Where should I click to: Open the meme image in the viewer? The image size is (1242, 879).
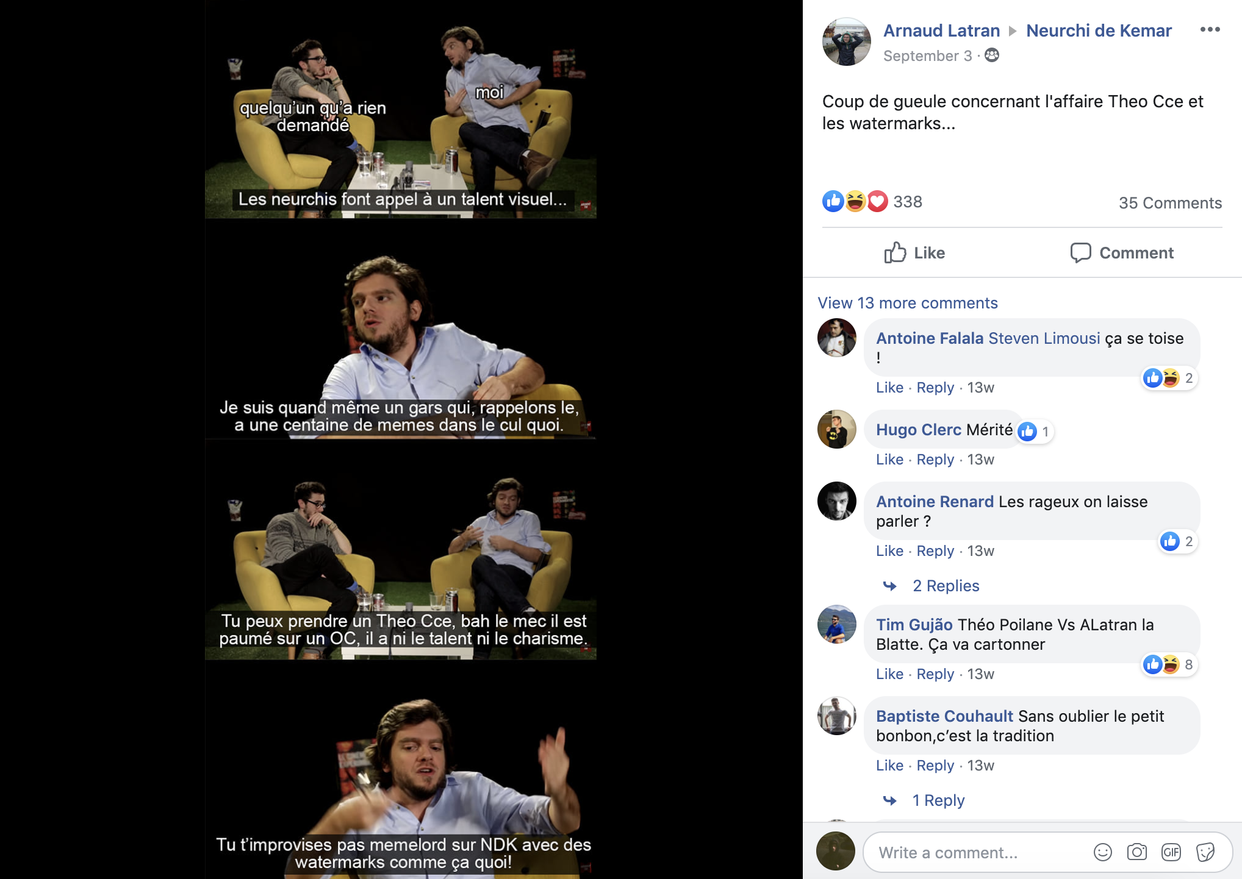click(x=401, y=439)
